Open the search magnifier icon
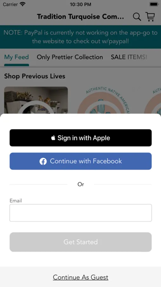 click(x=137, y=17)
